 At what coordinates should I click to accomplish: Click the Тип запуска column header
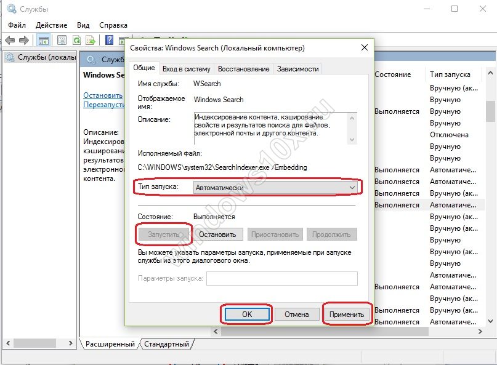click(x=449, y=74)
